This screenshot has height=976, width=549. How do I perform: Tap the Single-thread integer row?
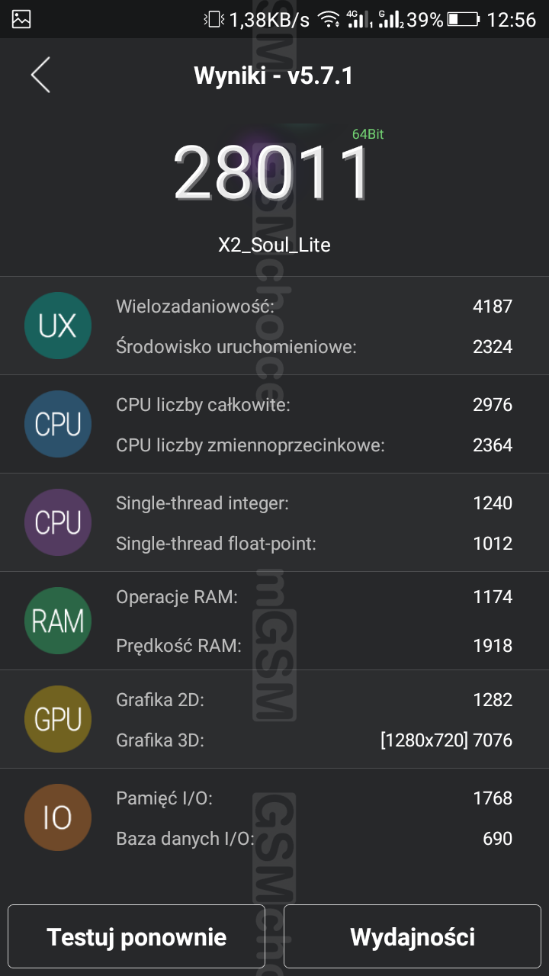(x=314, y=503)
